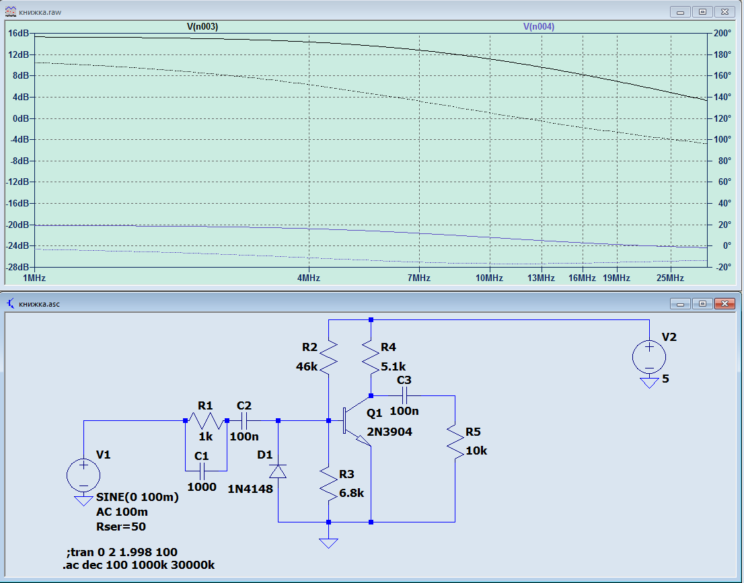744x583 pixels.
Task: Select capacitor C1 symbol
Action: point(202,471)
